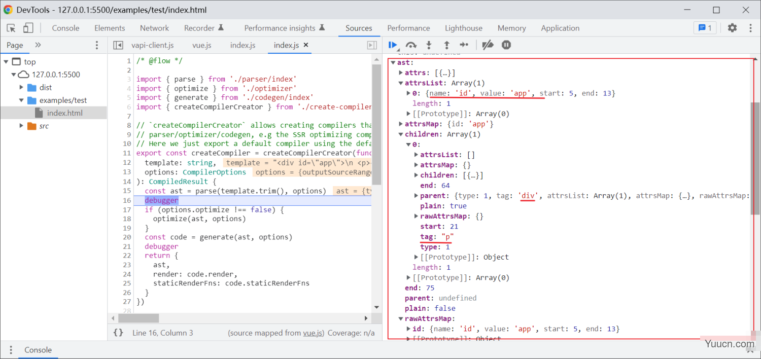Screen dimensions: 761x359
Task: Open the Lighthouse panel tab
Action: [464, 28]
